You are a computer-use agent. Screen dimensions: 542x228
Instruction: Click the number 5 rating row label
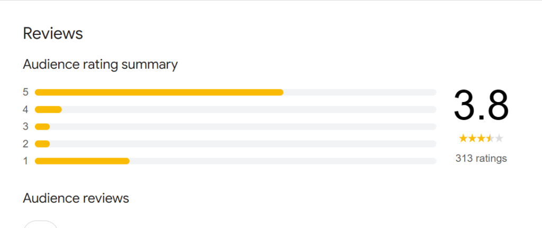(x=25, y=93)
